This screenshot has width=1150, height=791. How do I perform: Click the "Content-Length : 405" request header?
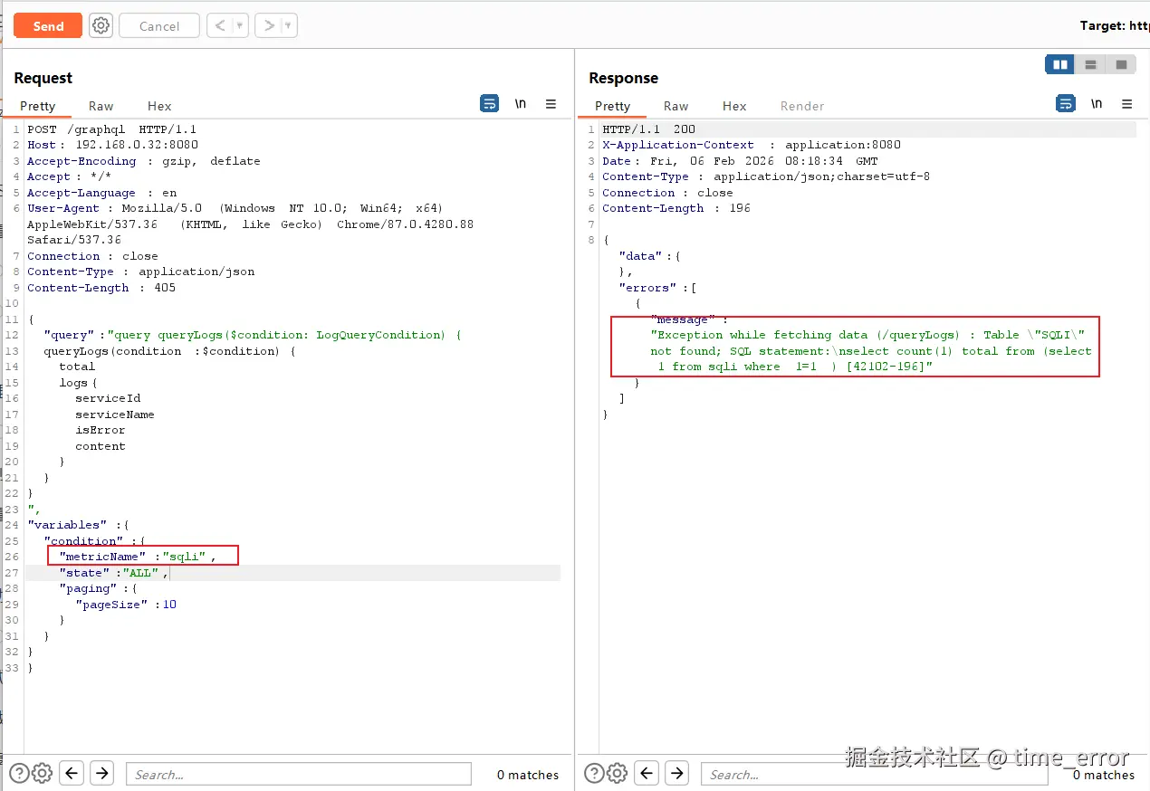(x=101, y=288)
